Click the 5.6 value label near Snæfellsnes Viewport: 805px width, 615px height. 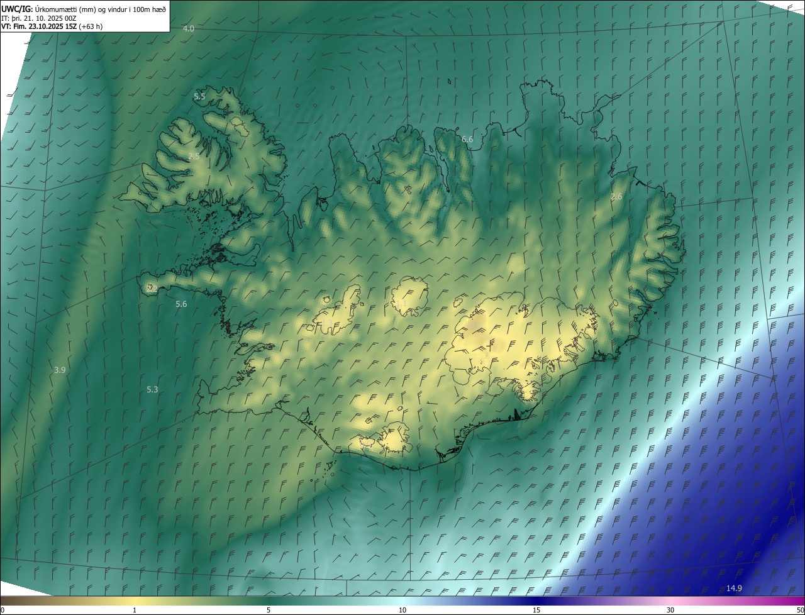tap(181, 304)
